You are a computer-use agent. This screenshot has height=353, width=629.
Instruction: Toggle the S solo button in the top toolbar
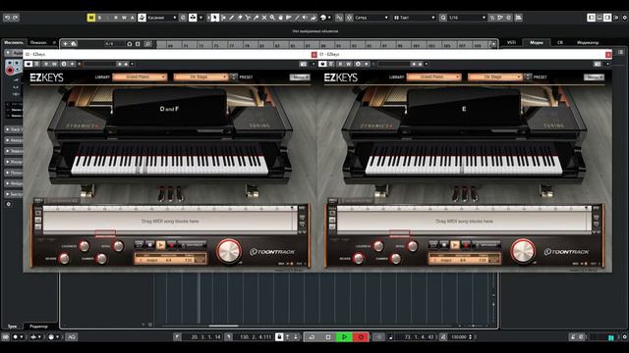pyautogui.click(x=100, y=18)
